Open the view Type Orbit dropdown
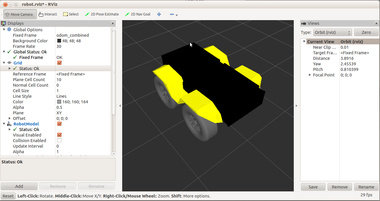The height and width of the screenshot is (201, 380). pos(332,32)
